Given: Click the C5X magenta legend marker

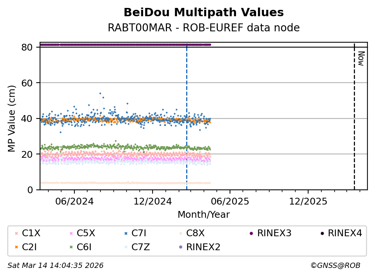Looking at the screenshot, I should 70,234.
